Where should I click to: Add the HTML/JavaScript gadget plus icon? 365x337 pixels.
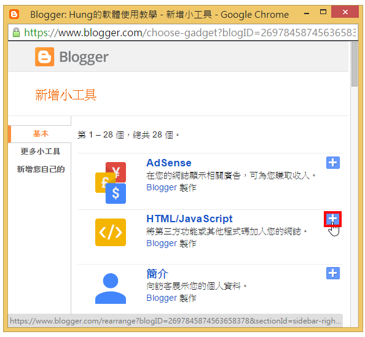point(332,219)
